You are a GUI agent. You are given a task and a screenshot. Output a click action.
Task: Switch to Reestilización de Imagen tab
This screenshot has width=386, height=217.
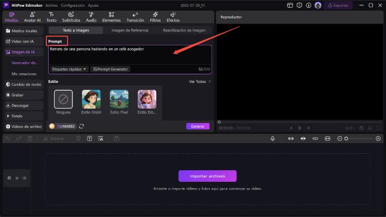[x=184, y=30]
